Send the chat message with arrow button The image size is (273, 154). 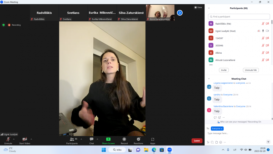[x=268, y=142]
